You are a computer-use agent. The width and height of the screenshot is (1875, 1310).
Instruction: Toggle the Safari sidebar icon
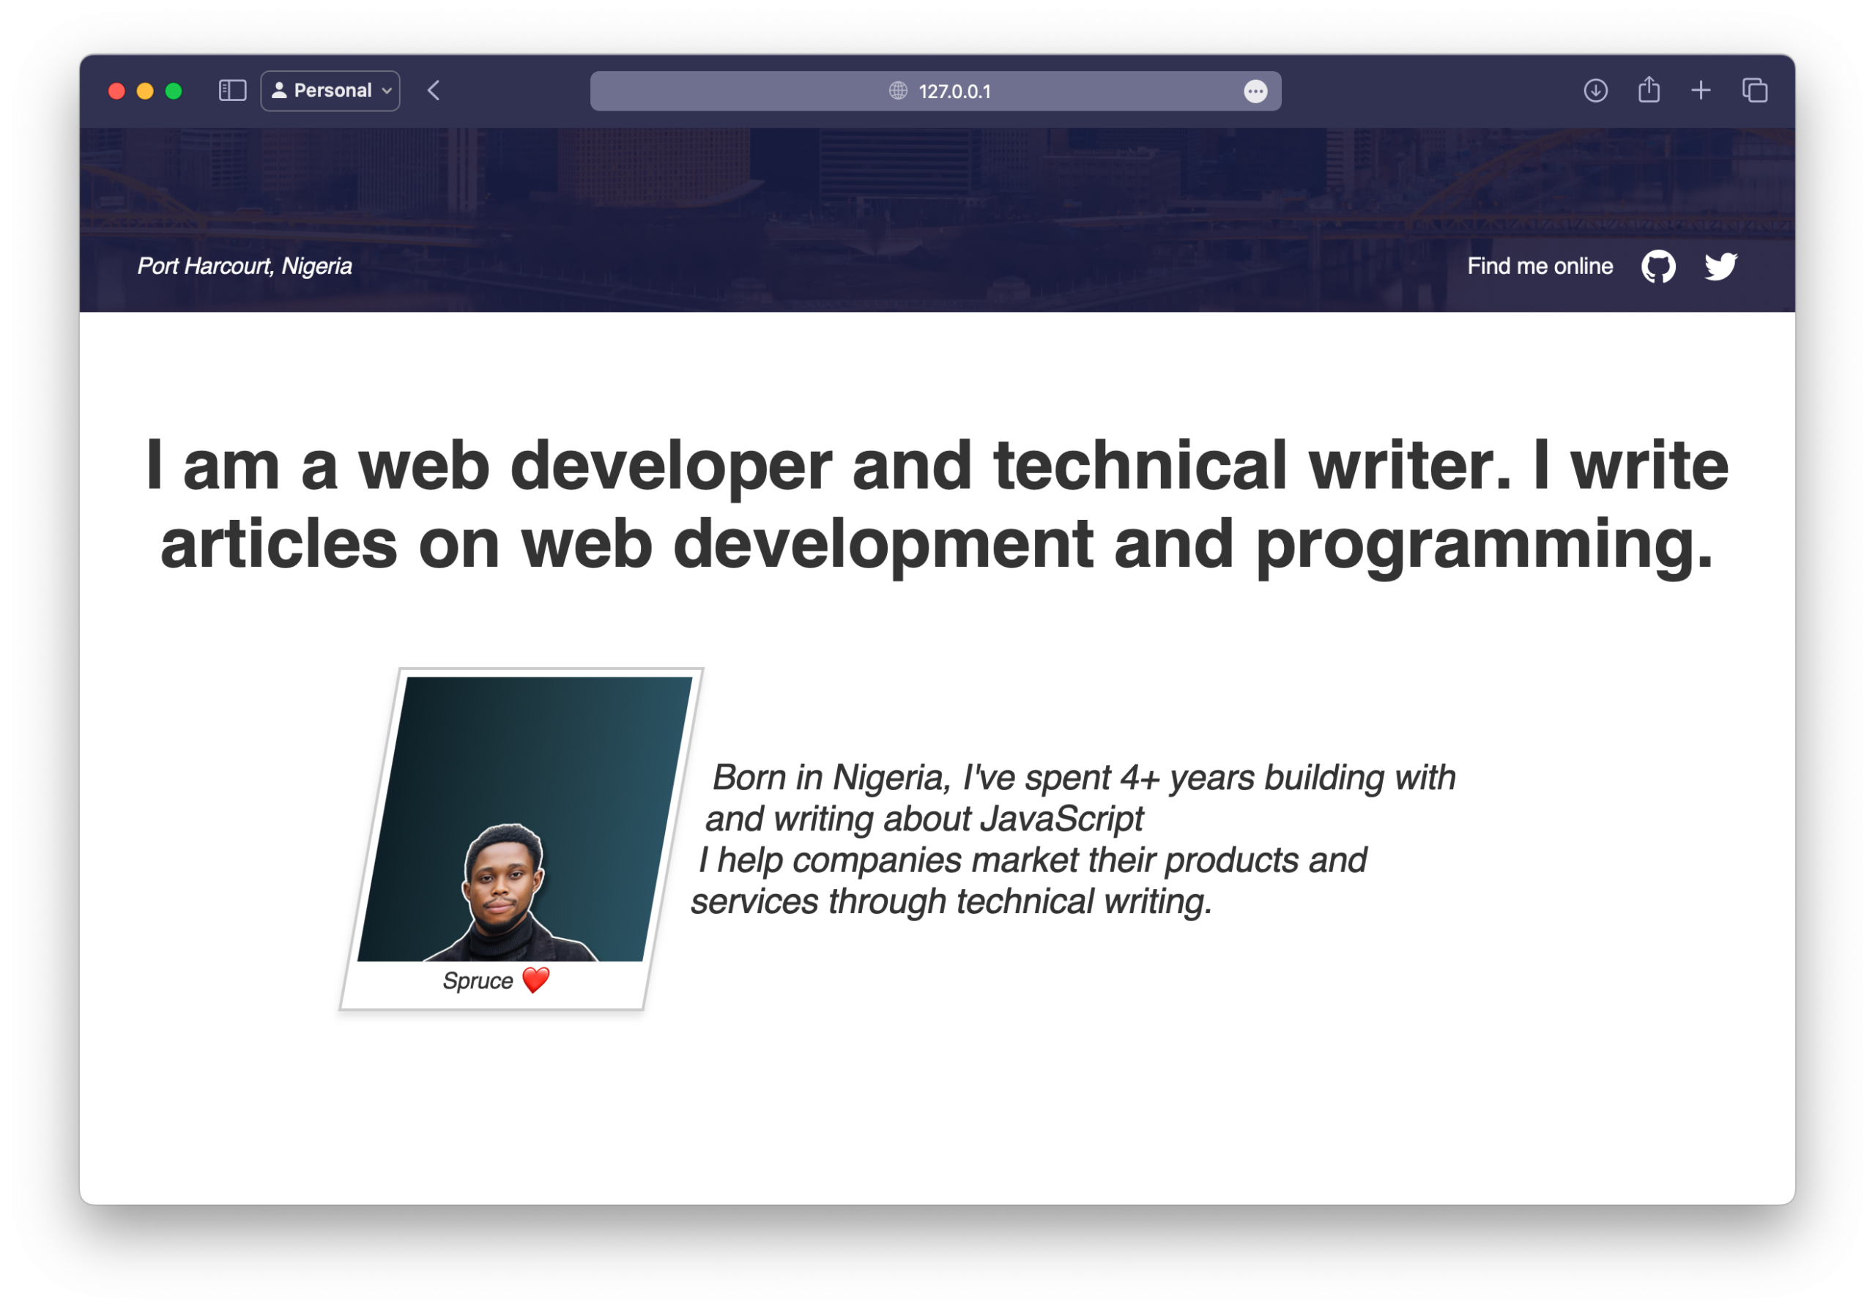pos(233,91)
